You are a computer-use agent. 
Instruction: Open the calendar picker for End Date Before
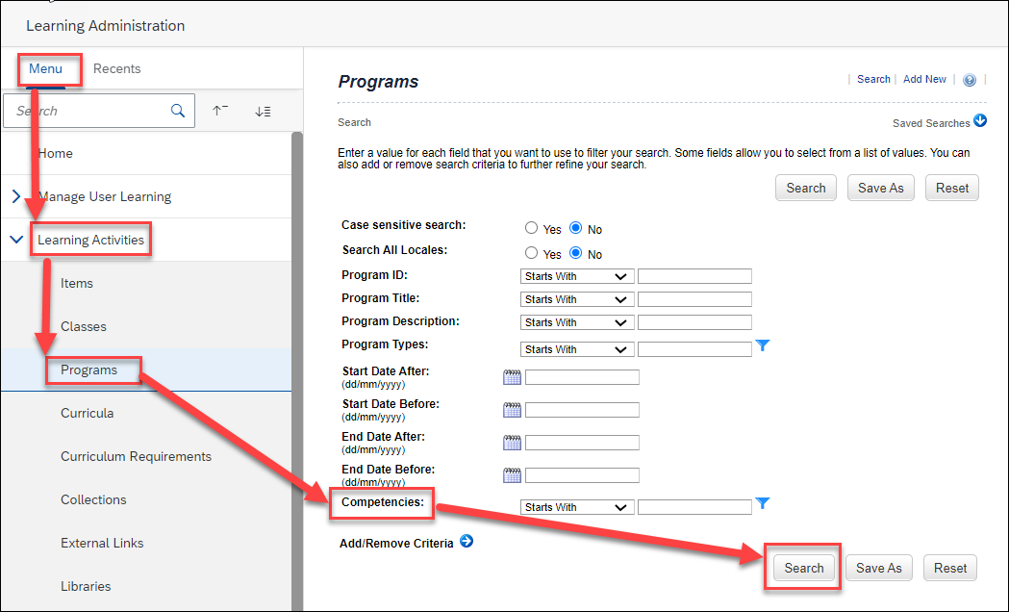512,474
